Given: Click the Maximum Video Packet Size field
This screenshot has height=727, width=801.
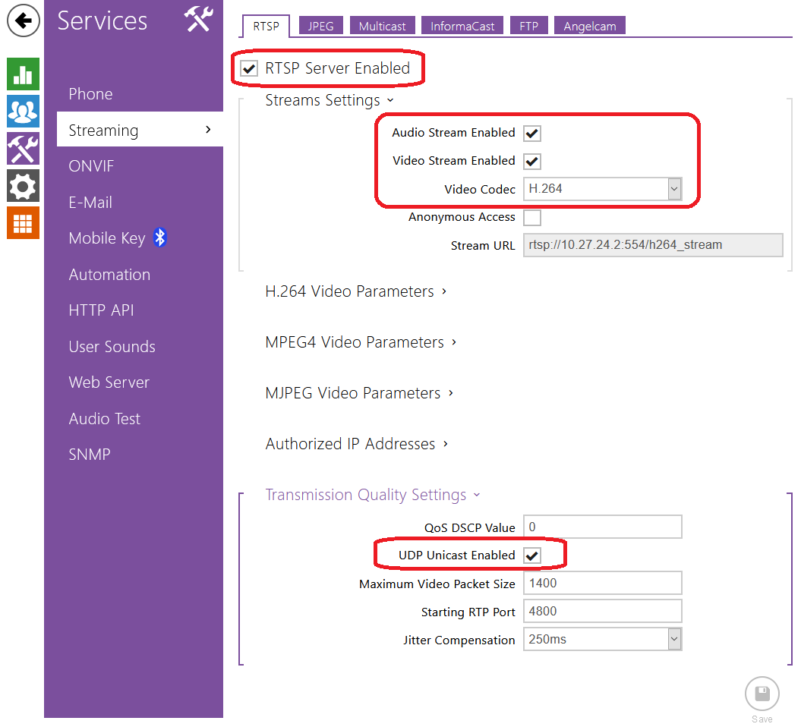Looking at the screenshot, I should (602, 583).
